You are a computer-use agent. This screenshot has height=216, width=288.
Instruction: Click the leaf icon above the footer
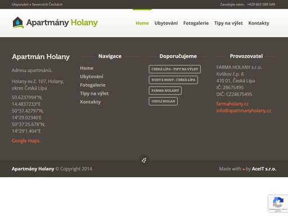(144, 160)
